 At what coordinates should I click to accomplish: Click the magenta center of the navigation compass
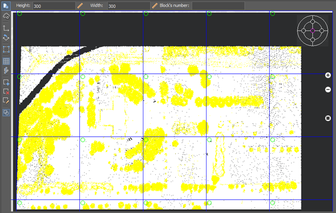click(313, 31)
